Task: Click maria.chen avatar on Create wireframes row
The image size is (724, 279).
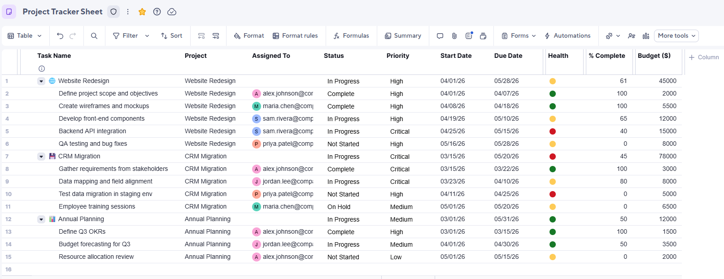Action: (x=257, y=106)
